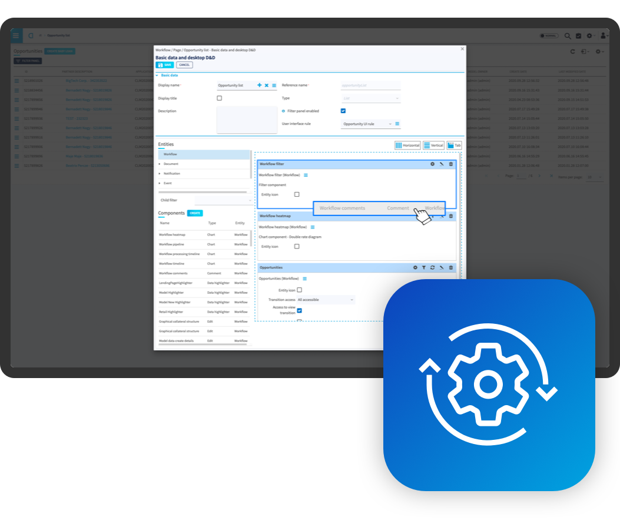Click the filter icon on Opportunities panel
Screen dimensions: 620x530
[x=424, y=267]
